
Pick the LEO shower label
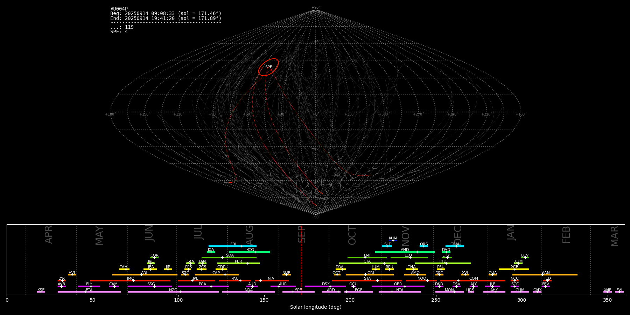click(x=408, y=255)
